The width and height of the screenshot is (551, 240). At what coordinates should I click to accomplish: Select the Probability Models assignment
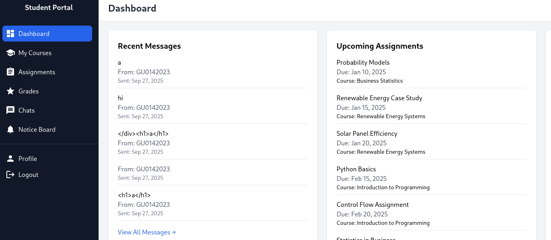coord(363,62)
